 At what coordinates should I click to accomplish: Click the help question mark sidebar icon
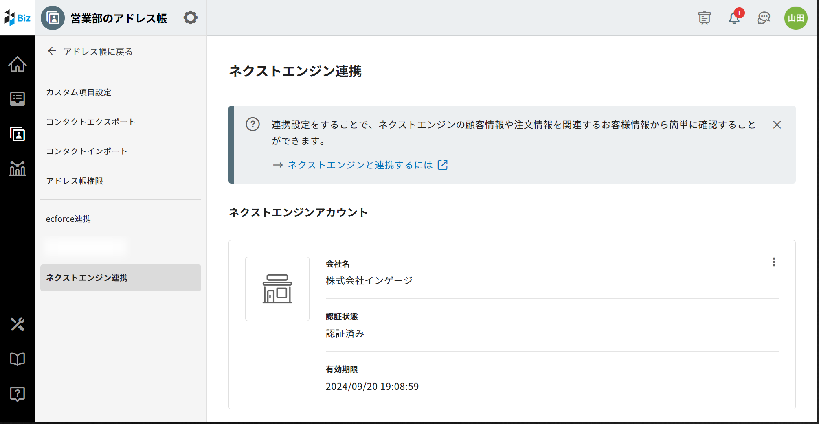[18, 394]
